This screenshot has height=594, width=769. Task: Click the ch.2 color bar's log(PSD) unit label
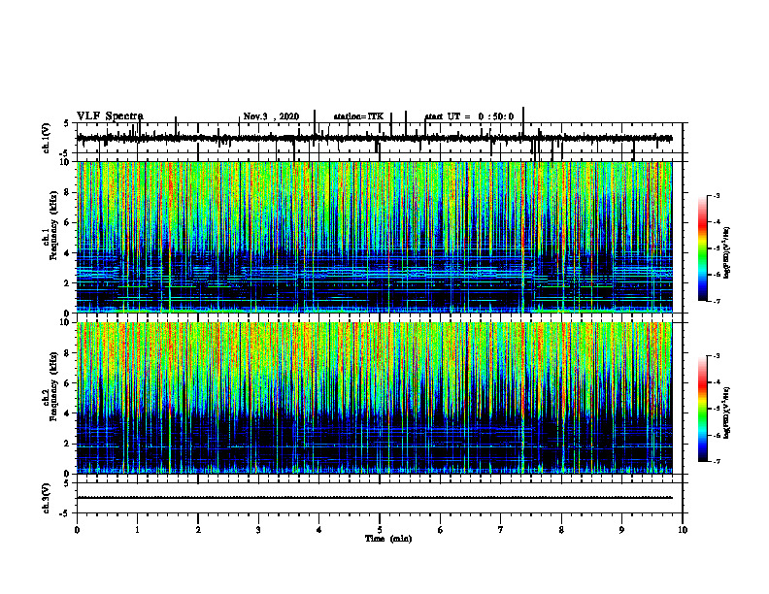coord(727,412)
